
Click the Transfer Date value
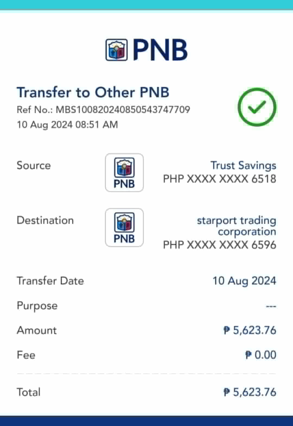244,281
